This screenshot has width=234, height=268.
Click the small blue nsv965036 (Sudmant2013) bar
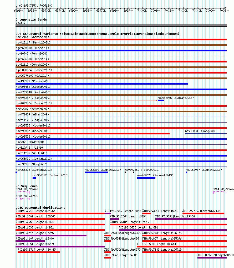(x=161, y=100)
